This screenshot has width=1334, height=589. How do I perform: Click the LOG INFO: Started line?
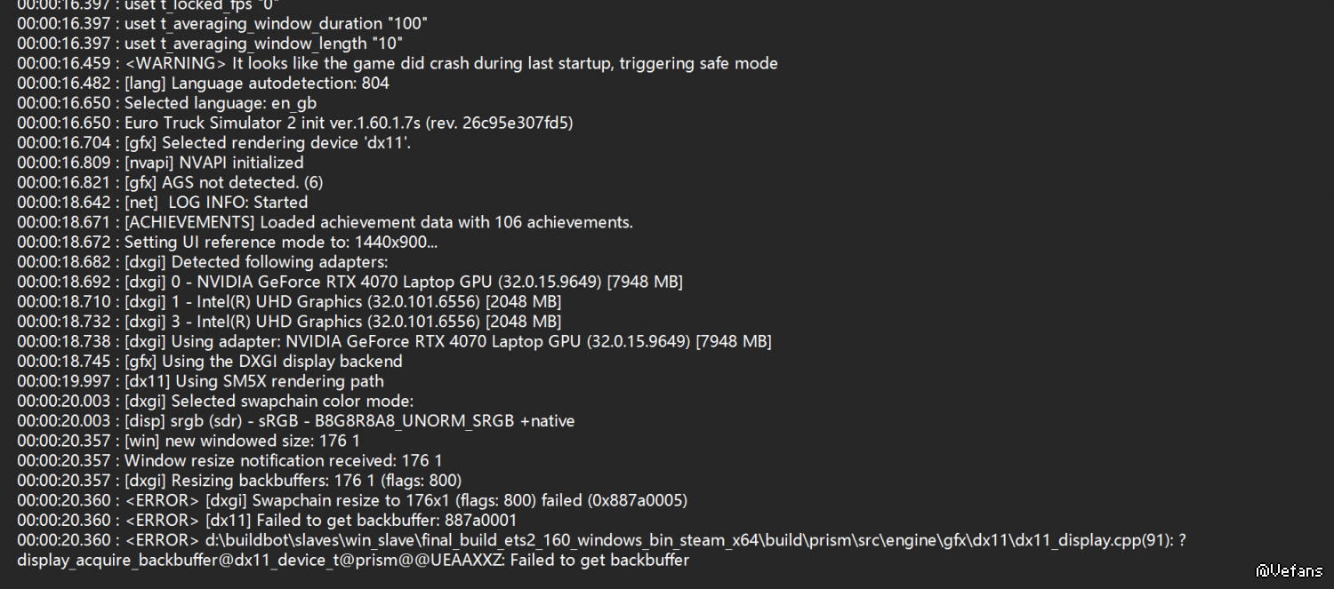[163, 203]
